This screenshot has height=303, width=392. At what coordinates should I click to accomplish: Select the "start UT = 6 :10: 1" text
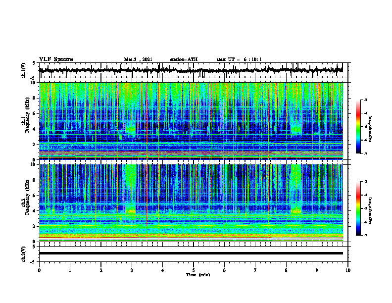pos(239,59)
